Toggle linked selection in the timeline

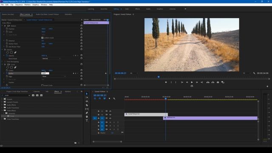click(105, 99)
